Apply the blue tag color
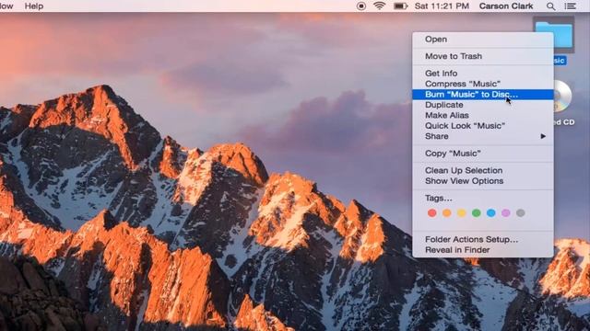The width and height of the screenshot is (590, 331). click(x=491, y=213)
